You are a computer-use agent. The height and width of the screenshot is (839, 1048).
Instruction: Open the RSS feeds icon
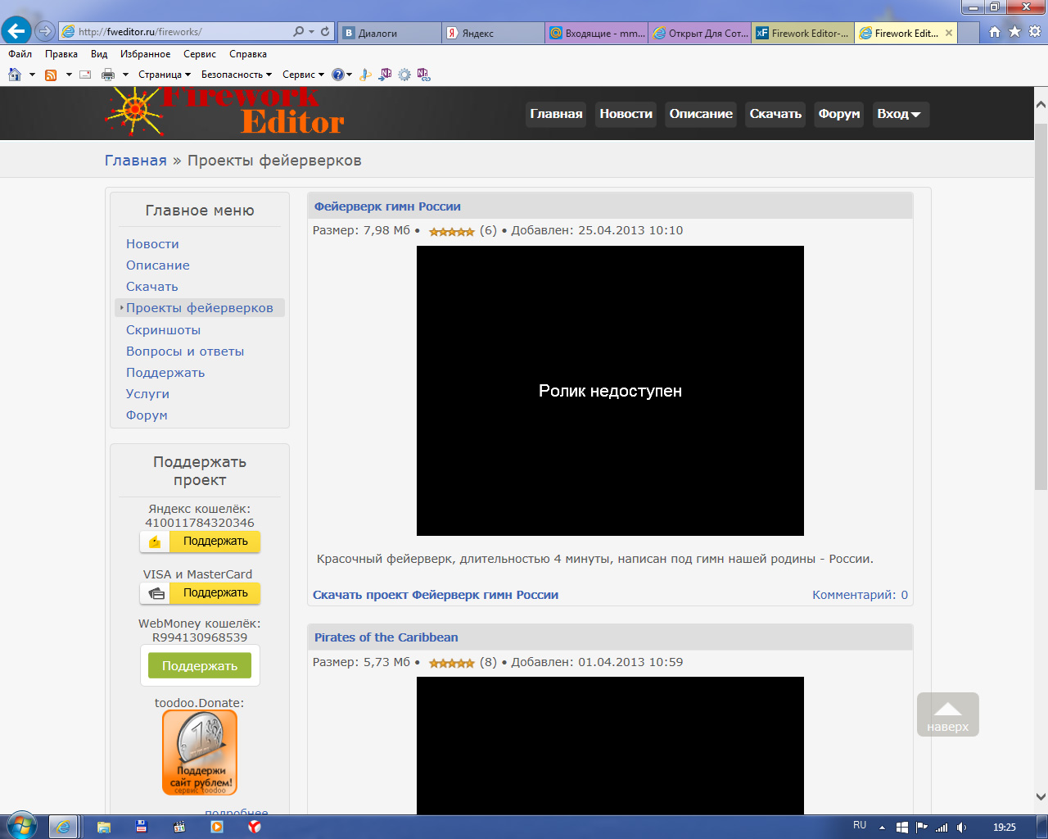(51, 75)
